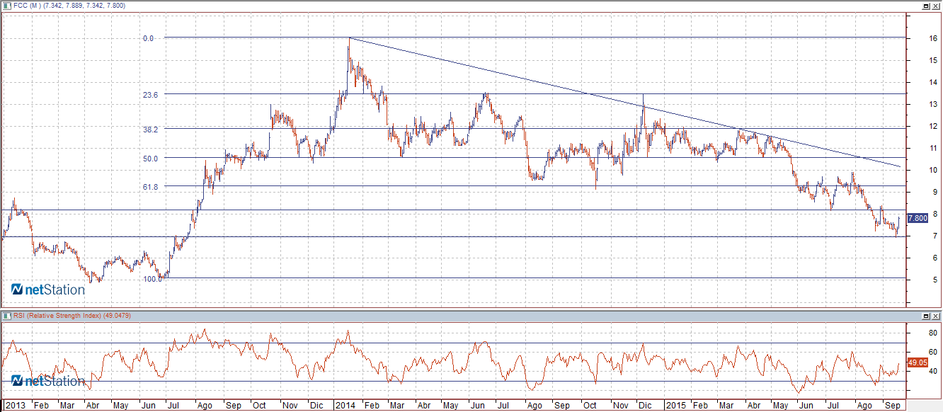This screenshot has height=412, width=943.
Task: Close the RSI indicator panel
Action: [x=935, y=316]
